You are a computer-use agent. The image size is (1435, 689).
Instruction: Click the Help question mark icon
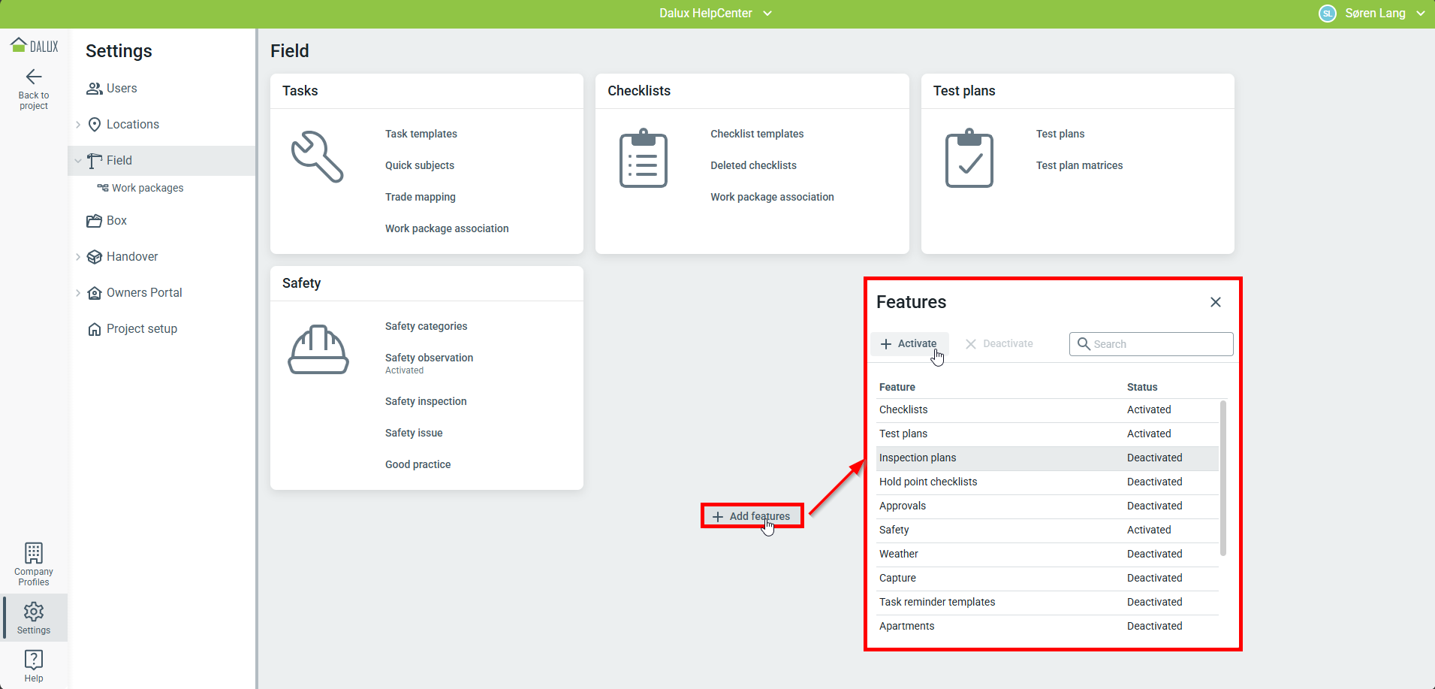(34, 660)
